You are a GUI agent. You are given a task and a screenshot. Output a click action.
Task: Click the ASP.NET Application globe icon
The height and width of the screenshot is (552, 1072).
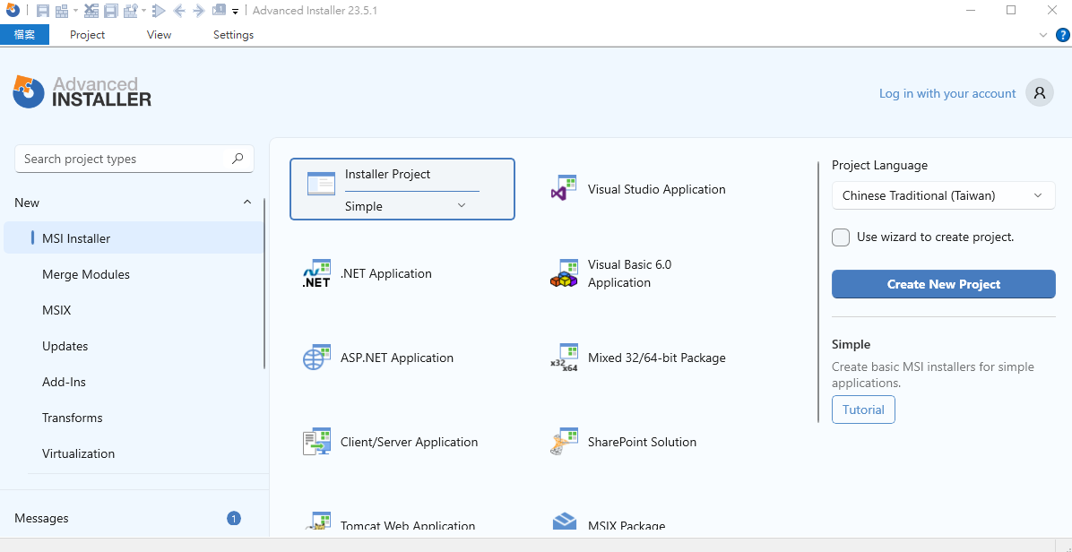click(x=316, y=358)
